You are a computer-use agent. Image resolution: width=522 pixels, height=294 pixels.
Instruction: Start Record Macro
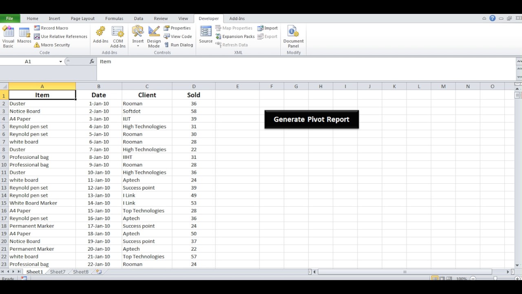pyautogui.click(x=51, y=28)
